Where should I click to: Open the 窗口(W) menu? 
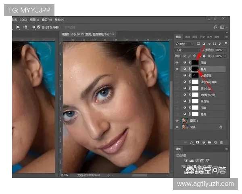point(46,19)
